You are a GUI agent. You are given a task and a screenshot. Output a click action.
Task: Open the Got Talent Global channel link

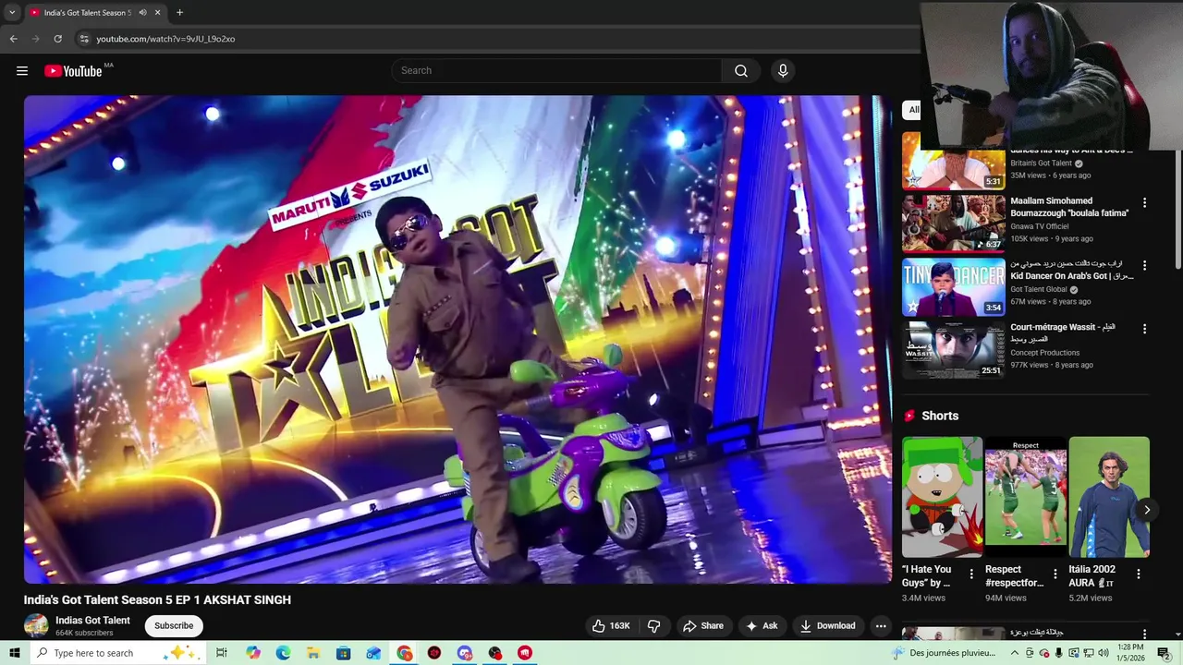(1039, 289)
